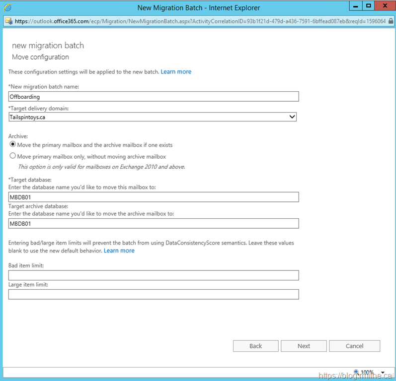396x381 pixels.
Task: Click the zoom magnifier icon in status bar
Action: point(356,373)
